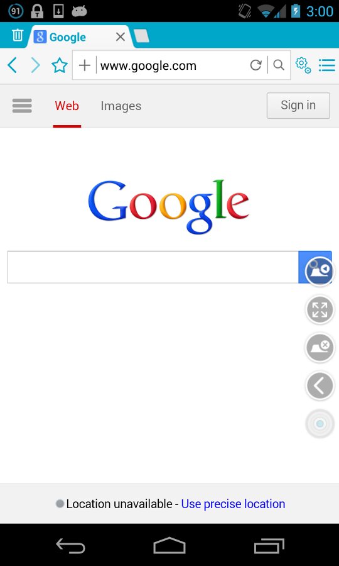The image size is (339, 566).
Task: Tap the magnifier icon in the address bar
Action: click(279, 65)
